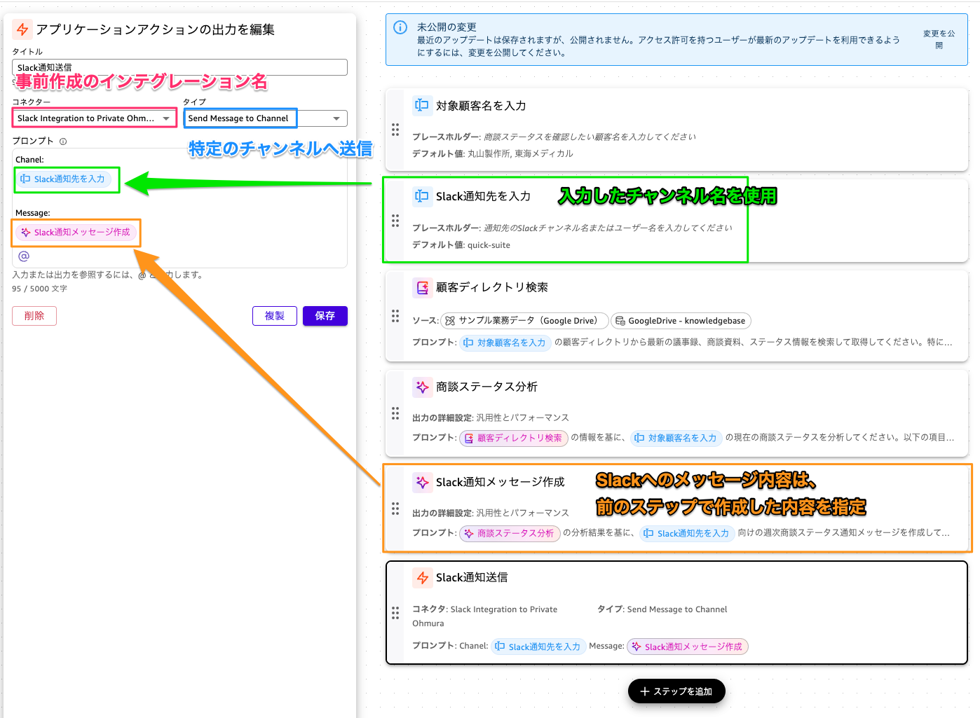This screenshot has width=980, height=718.
Task: Click the Slack通知先を入力 chip in the Chanel field
Action: tap(66, 179)
